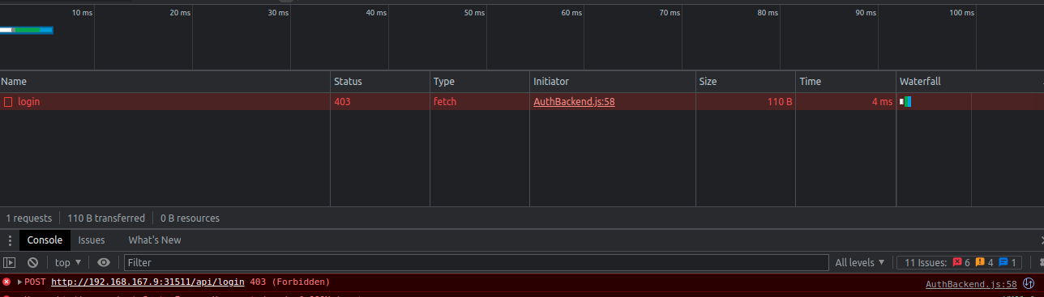Click the document icon beside login request

(x=8, y=102)
